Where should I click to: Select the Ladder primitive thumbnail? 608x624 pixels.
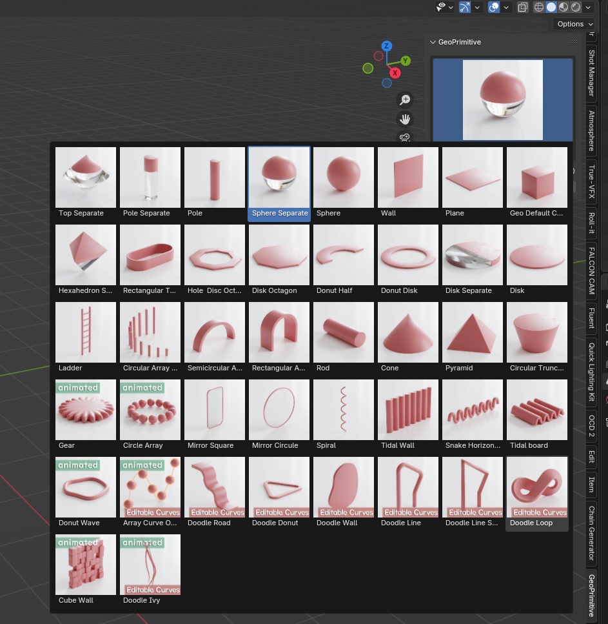point(86,337)
